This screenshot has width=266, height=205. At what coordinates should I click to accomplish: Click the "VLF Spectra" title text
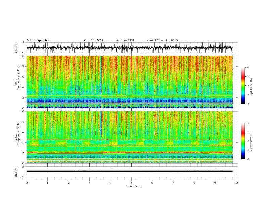tap(38, 40)
